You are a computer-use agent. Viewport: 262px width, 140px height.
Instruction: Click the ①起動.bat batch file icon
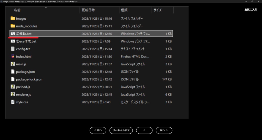tap(13, 34)
